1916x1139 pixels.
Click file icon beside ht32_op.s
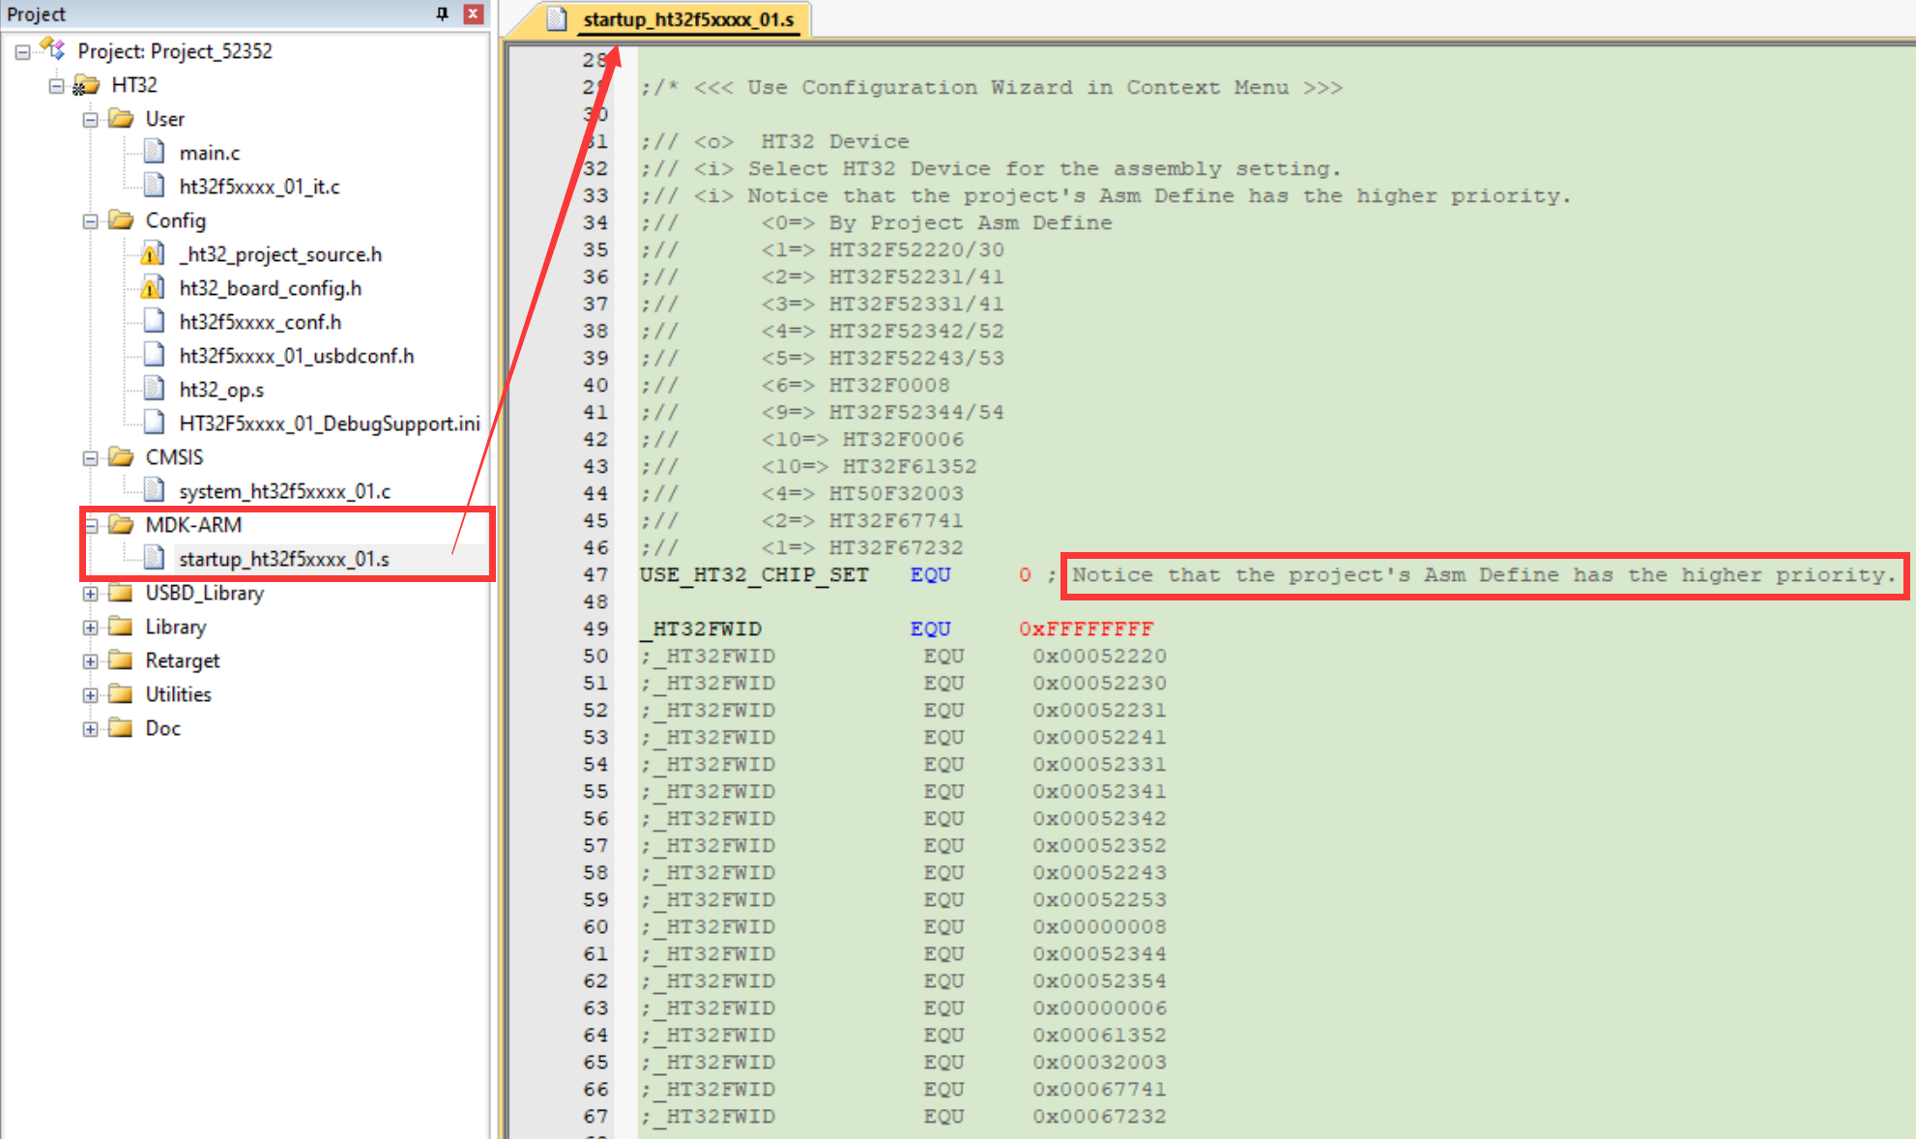pos(154,389)
